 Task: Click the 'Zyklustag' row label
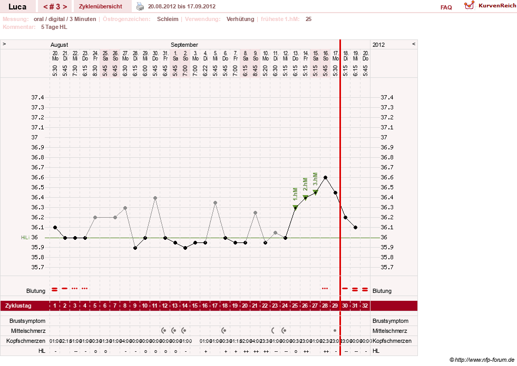tap(18, 306)
